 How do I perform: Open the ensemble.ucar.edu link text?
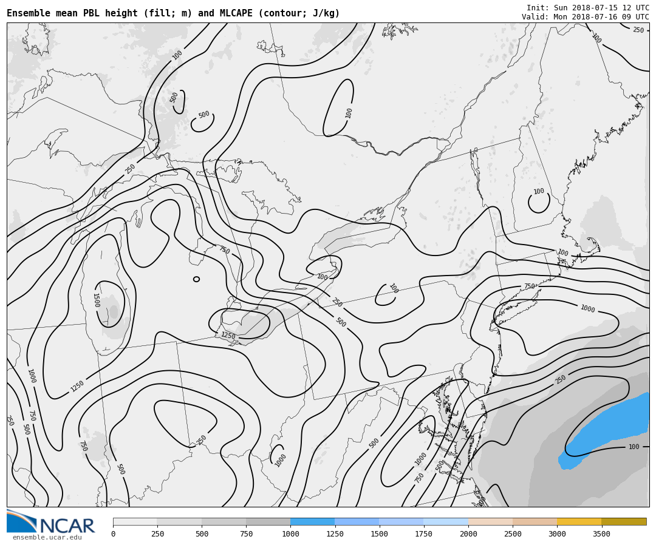pos(47,538)
